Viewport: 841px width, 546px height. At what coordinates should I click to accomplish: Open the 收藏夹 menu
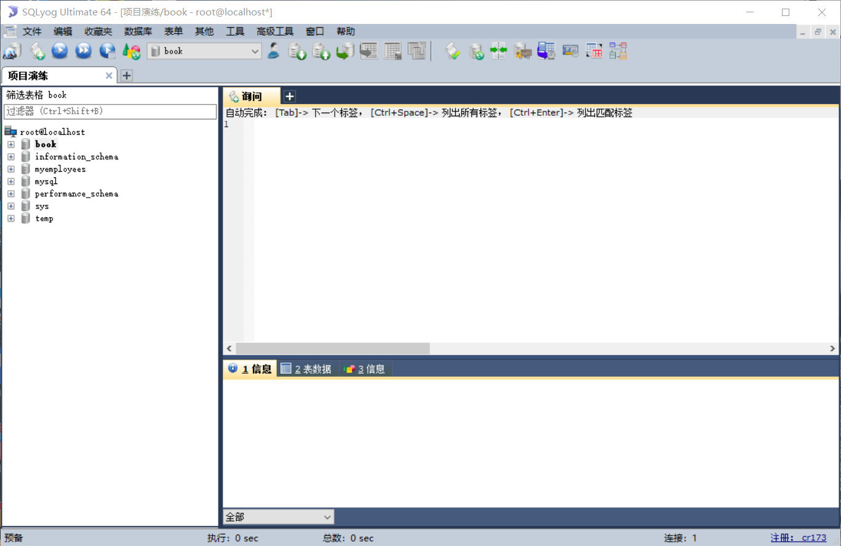pos(98,31)
